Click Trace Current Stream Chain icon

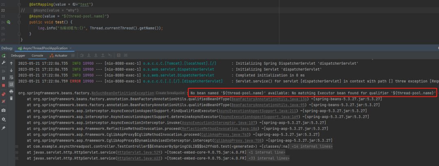(126, 55)
